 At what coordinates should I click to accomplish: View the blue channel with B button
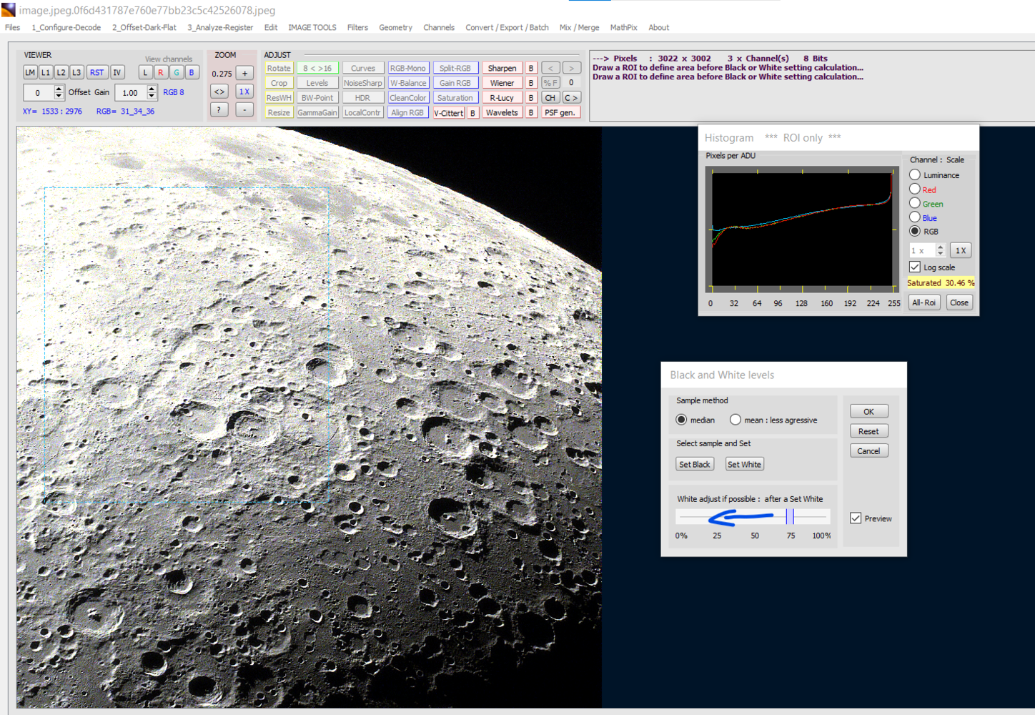pos(192,72)
